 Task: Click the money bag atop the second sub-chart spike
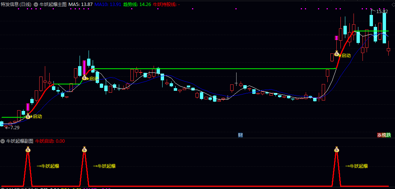[x=84, y=149]
